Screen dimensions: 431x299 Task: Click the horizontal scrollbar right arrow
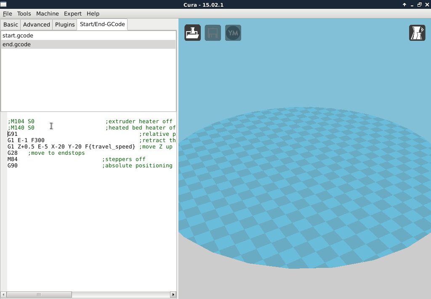[x=173, y=295]
